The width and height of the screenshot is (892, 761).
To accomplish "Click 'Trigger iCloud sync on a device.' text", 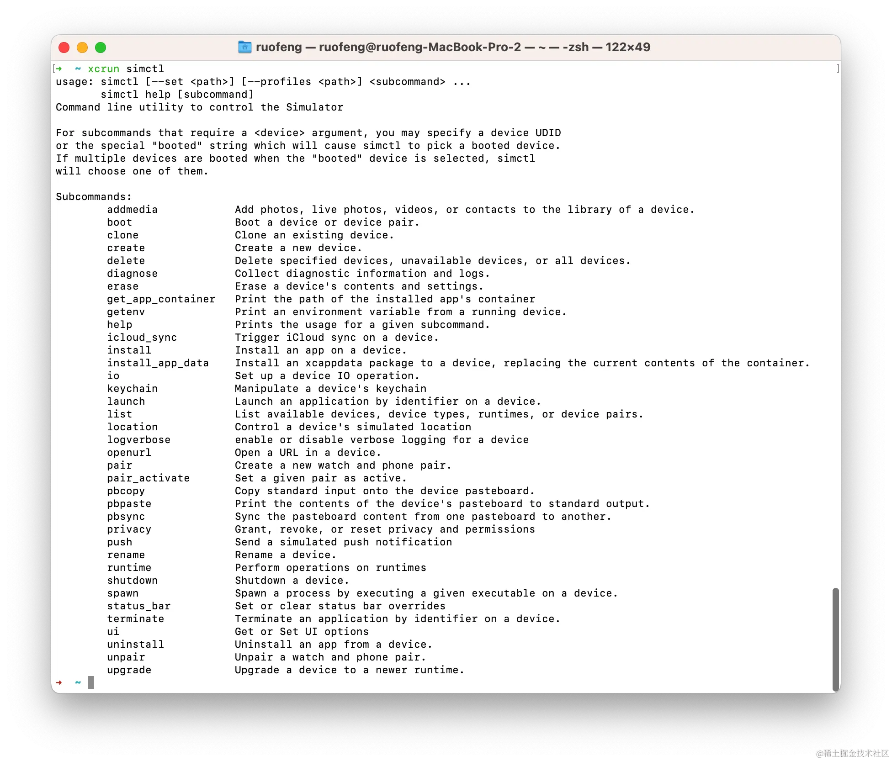I will [x=337, y=338].
